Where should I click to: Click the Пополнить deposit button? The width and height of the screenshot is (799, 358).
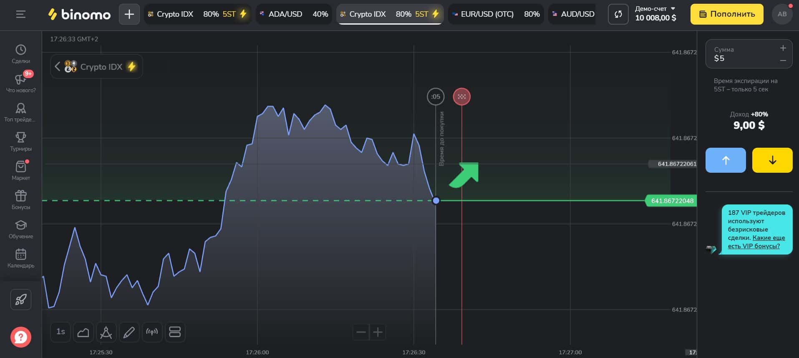[727, 14]
